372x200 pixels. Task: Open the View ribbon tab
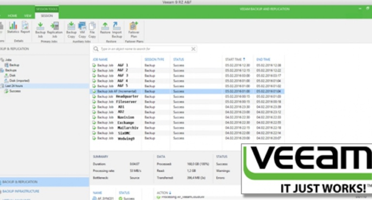click(x=28, y=16)
